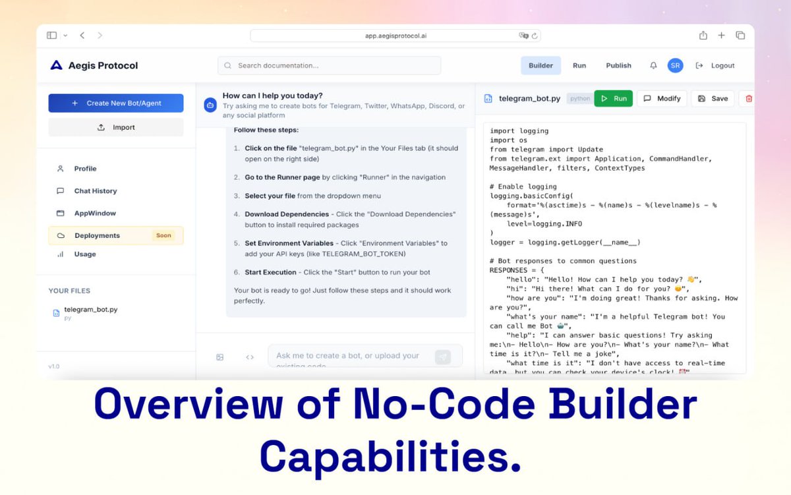Save the file with Save button
Viewport: 791px width, 495px height.
(x=713, y=98)
